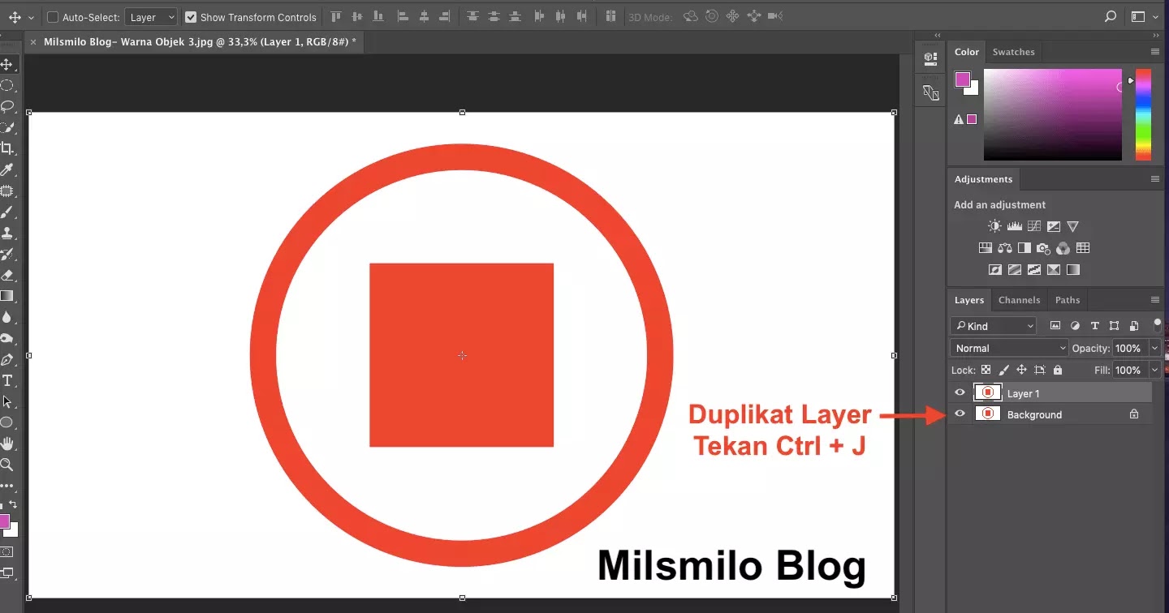Image resolution: width=1169 pixels, height=613 pixels.
Task: Open the layer Kind filter dropdown
Action: coord(994,326)
